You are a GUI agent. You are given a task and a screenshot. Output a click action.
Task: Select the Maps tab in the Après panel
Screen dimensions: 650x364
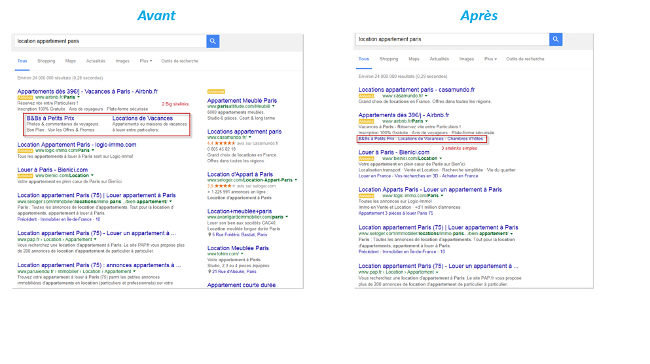coord(414,59)
